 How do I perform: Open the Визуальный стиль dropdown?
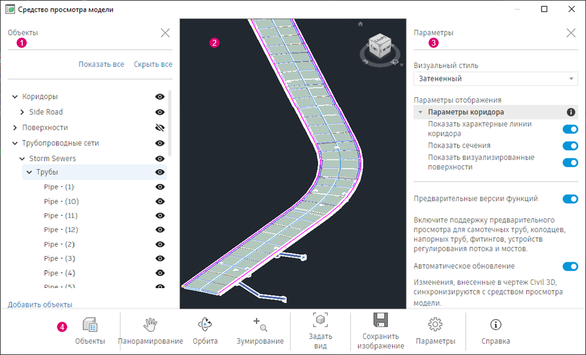(x=496, y=79)
